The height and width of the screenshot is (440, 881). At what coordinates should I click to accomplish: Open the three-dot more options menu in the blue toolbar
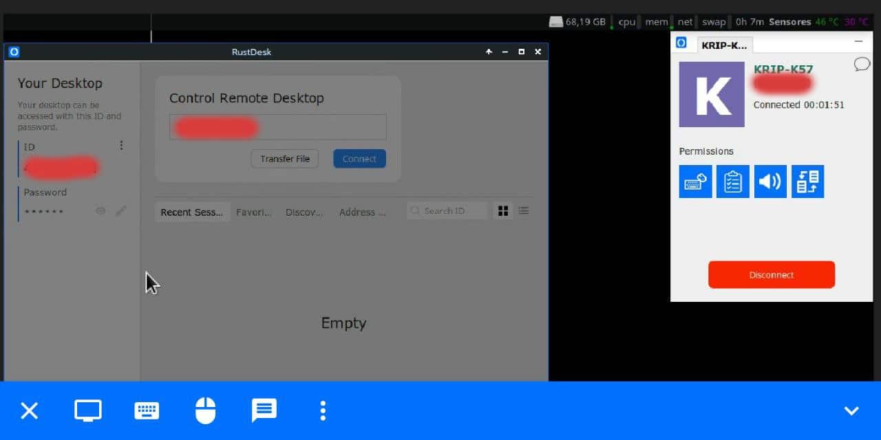[323, 411]
